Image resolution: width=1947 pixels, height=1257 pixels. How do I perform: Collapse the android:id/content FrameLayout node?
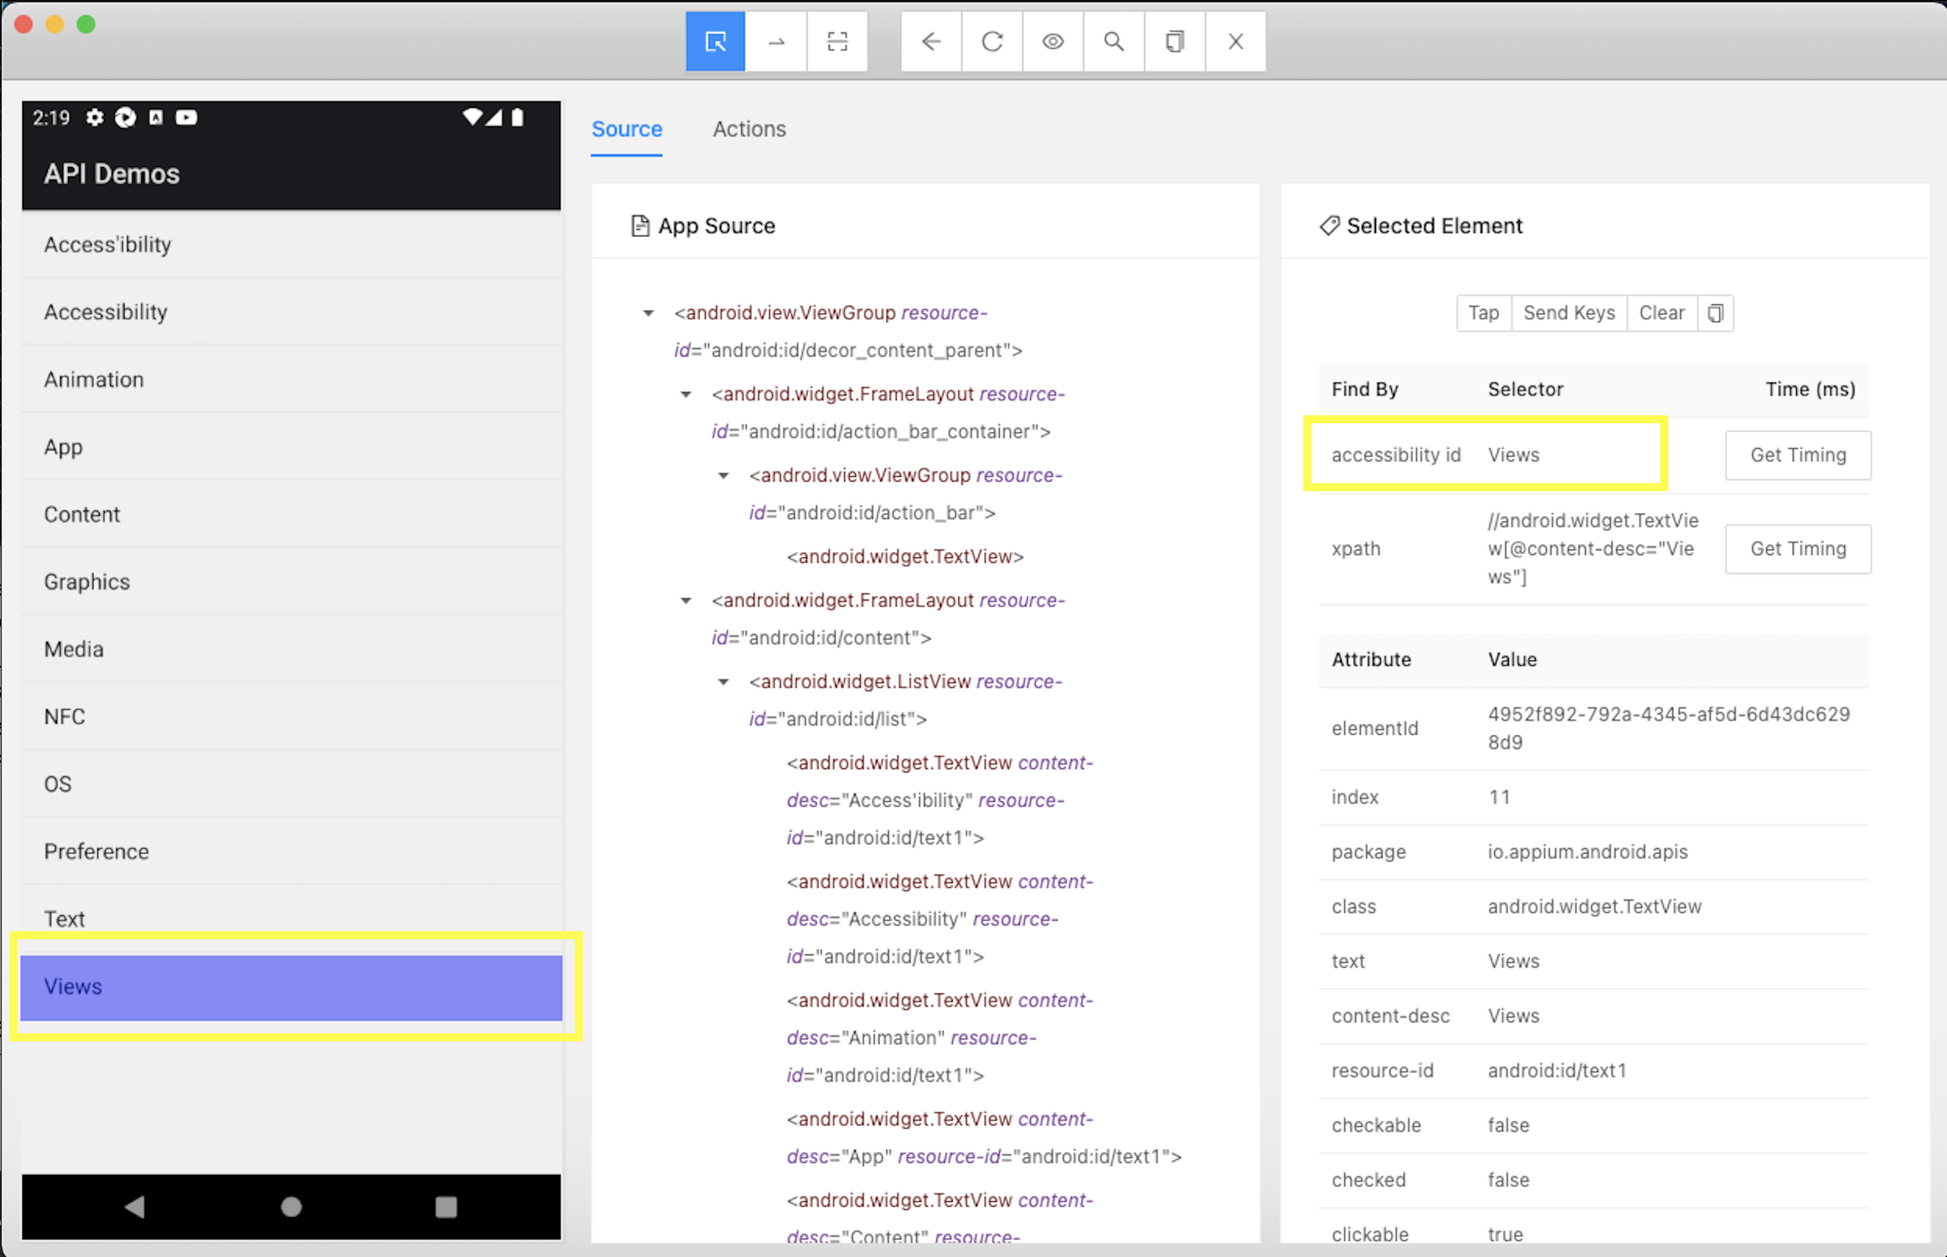[x=685, y=601]
